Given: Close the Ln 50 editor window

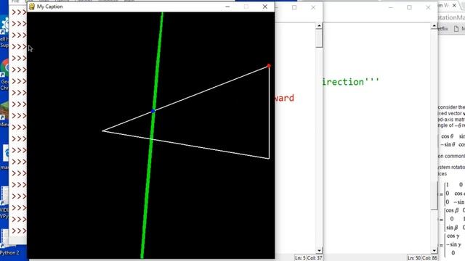Looking at the screenshot, I should coord(428,7).
